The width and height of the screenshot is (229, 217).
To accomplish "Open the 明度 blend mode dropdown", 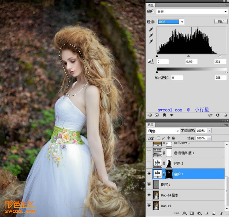I will click(x=163, y=131).
